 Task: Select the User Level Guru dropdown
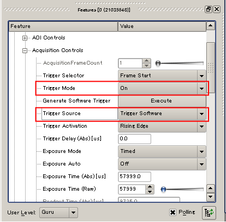tap(58, 212)
